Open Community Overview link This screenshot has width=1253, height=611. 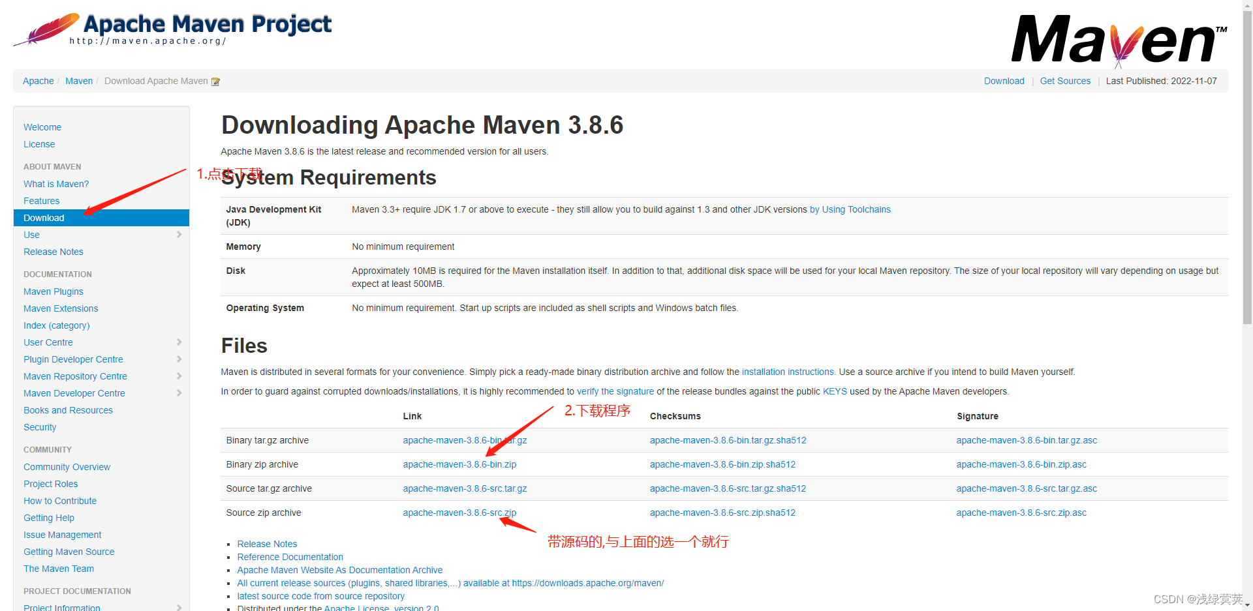67,467
